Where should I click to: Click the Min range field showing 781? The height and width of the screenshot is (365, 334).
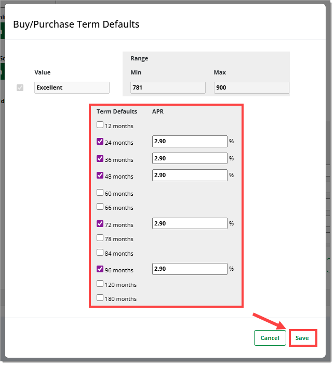pos(168,87)
